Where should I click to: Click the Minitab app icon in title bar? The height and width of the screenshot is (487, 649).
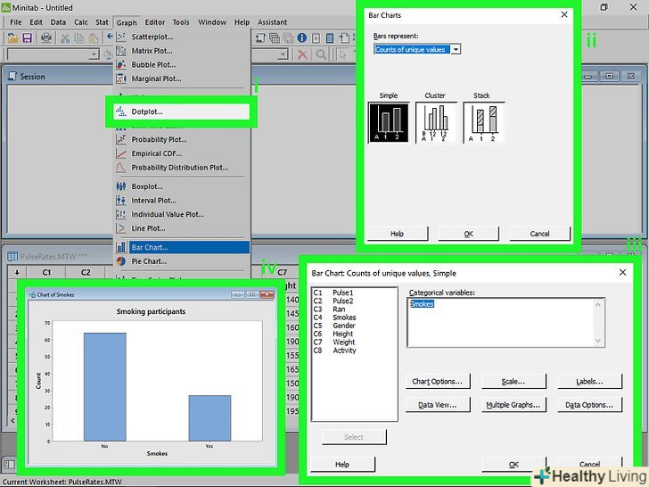click(x=5, y=7)
